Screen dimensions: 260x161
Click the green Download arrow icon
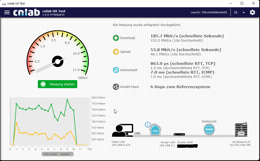(x=116, y=38)
